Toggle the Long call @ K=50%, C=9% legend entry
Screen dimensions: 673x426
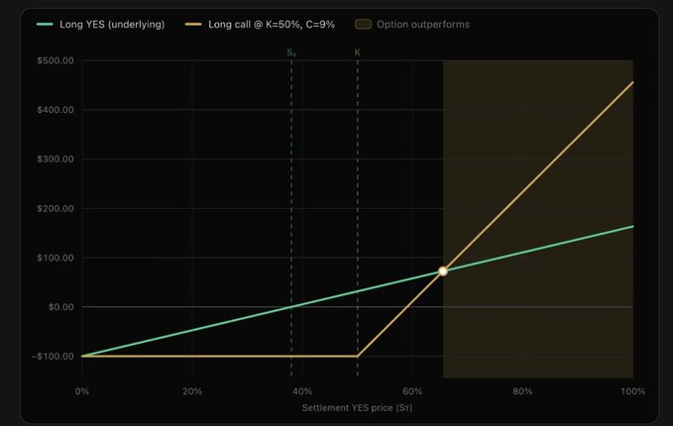[260, 25]
